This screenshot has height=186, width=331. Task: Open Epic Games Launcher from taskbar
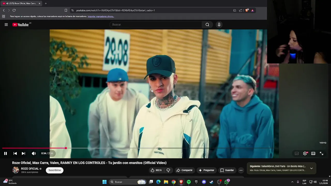(196, 182)
